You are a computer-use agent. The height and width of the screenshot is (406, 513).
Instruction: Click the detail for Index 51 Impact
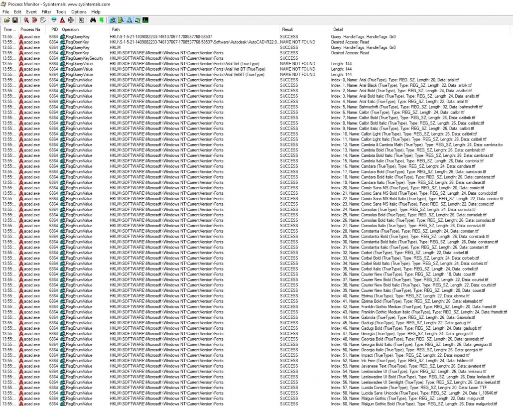coord(400,355)
